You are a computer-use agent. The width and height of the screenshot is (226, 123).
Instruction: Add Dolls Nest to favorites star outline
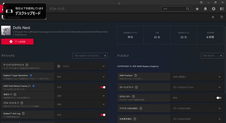(213, 17)
